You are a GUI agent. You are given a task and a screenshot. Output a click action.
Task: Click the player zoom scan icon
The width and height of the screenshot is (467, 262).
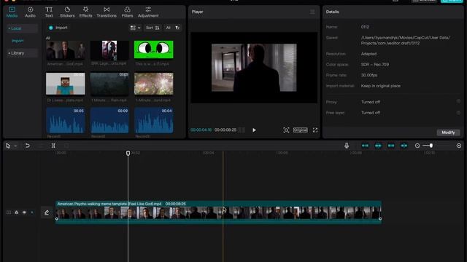click(286, 130)
